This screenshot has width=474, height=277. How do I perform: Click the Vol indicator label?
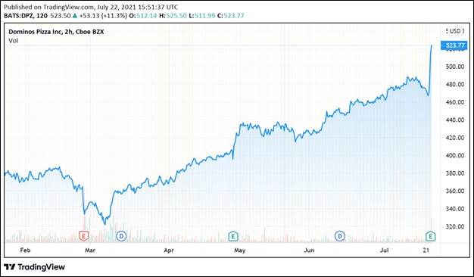(x=14, y=41)
